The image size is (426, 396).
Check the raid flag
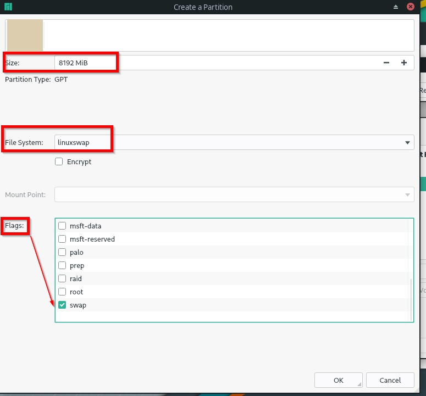[62, 278]
